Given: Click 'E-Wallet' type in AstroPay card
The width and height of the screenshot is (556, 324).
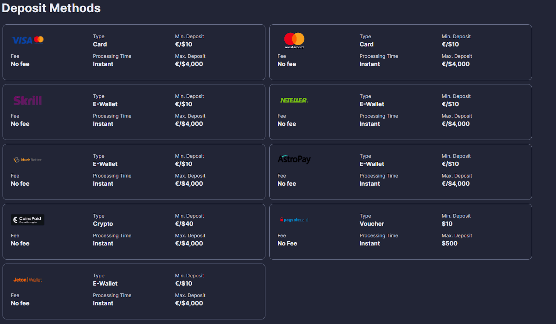Looking at the screenshot, I should [x=372, y=164].
